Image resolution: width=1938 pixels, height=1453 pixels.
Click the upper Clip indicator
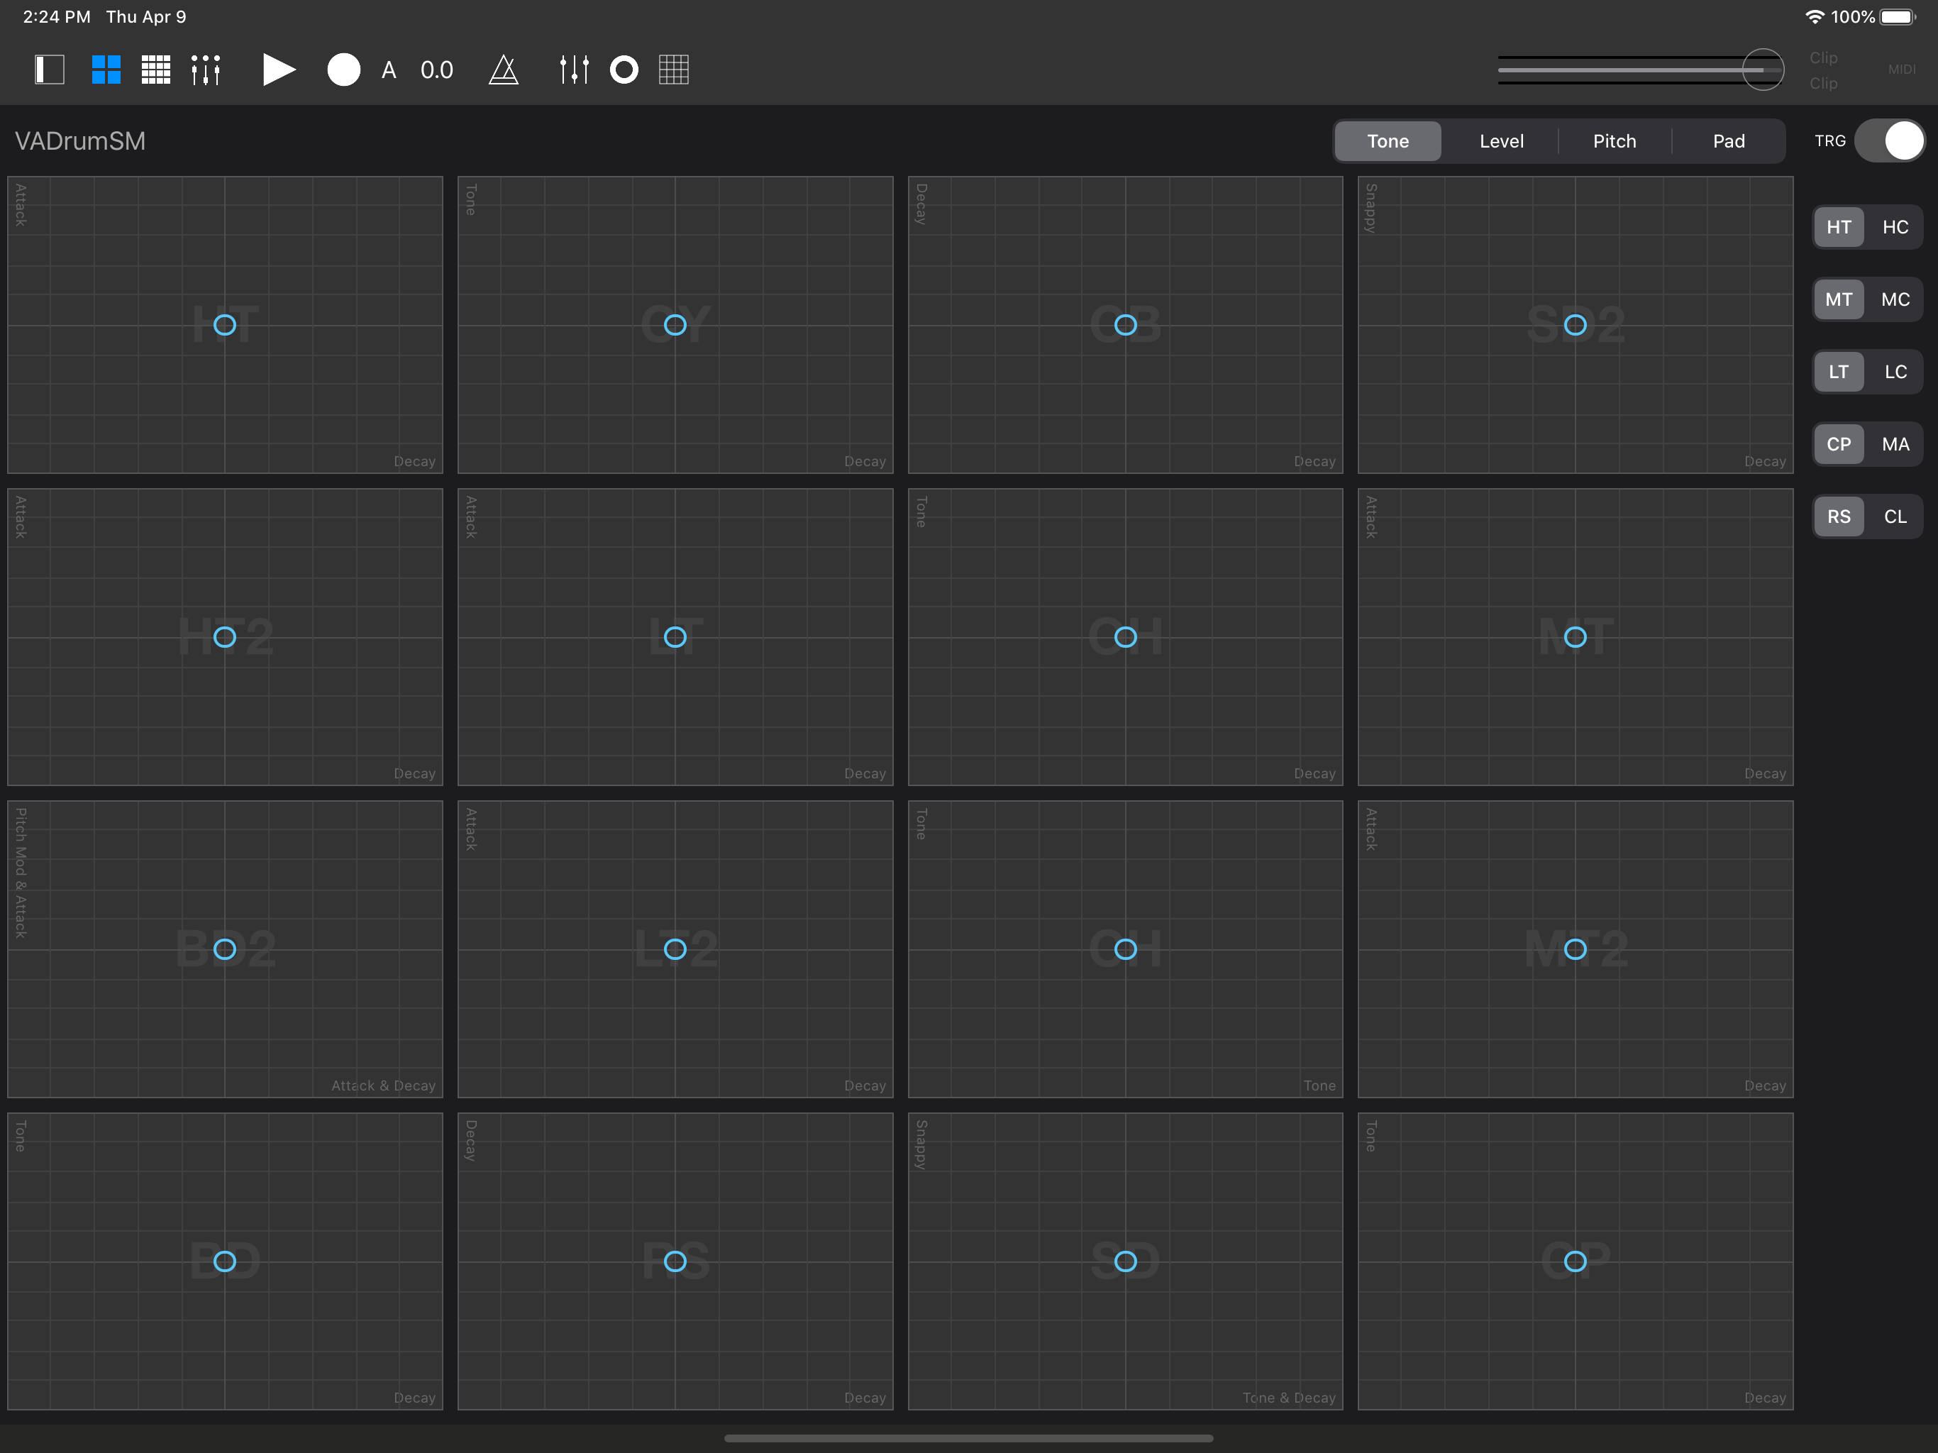(1823, 58)
